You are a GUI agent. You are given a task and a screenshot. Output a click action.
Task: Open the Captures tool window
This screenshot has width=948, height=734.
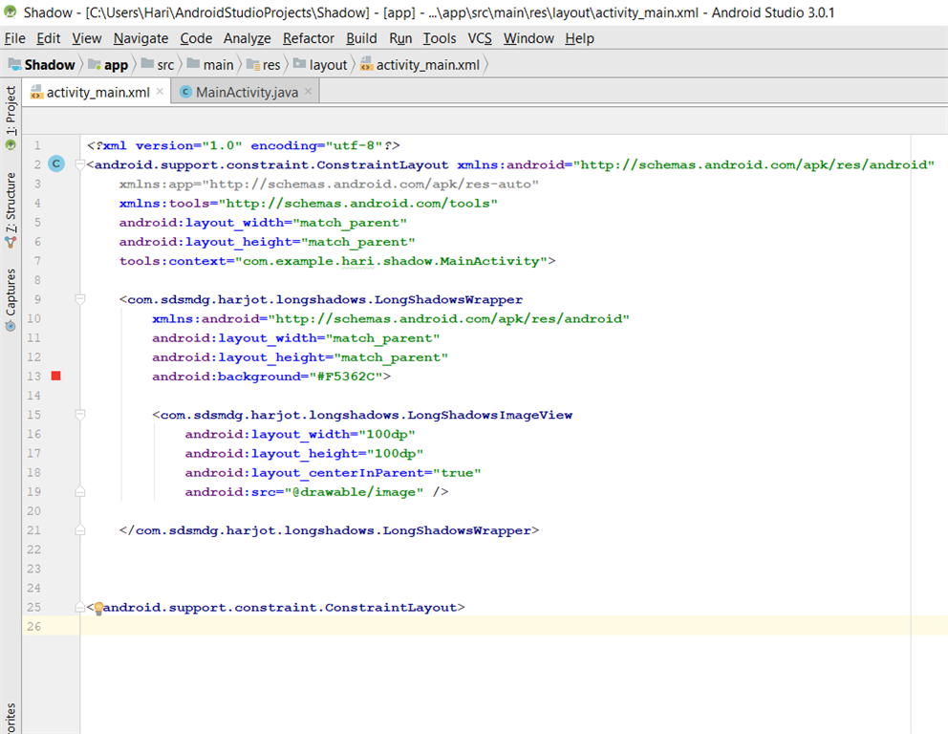(11, 299)
